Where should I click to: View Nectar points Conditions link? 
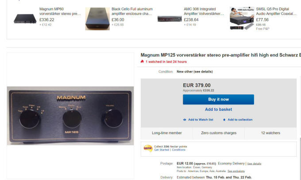[x=179, y=150]
